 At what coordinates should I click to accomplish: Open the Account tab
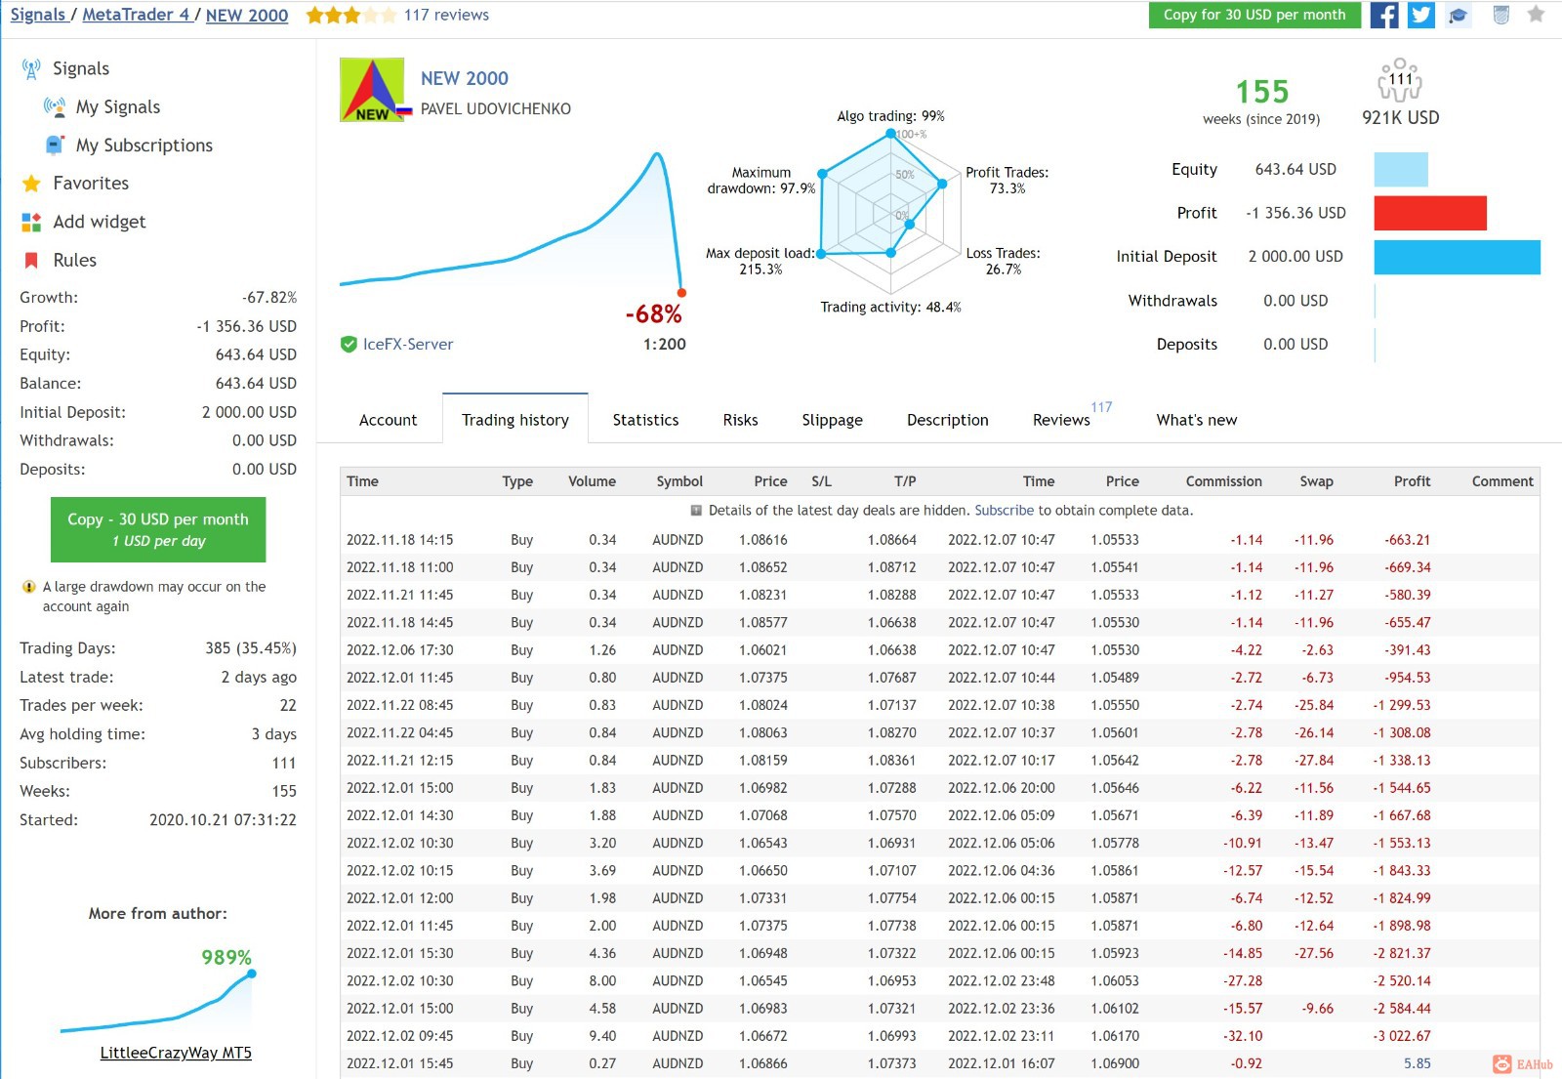pyautogui.click(x=388, y=420)
